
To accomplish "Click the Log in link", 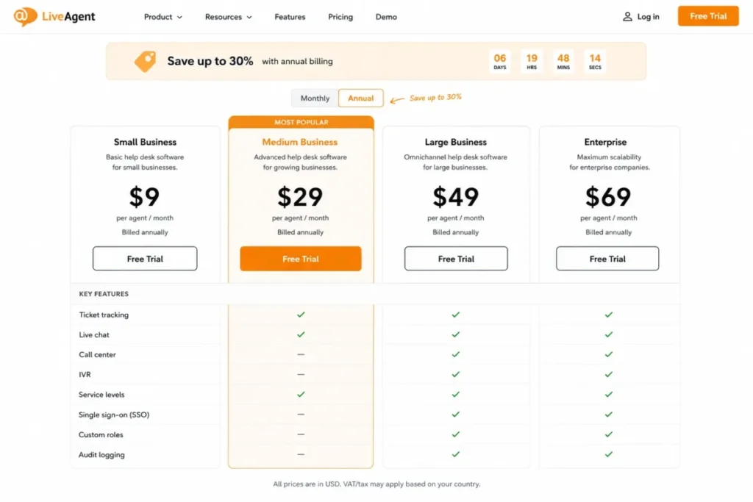I will coord(648,17).
